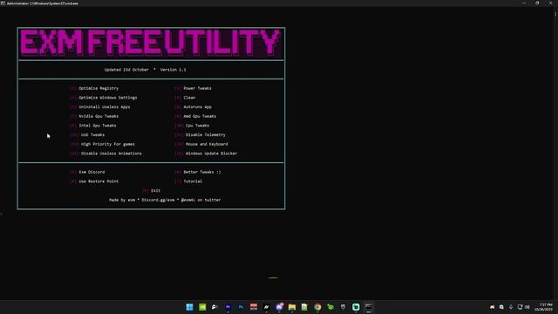This screenshot has height=314, width=558.
Task: Open the teal square taskbar app
Action: (x=356, y=307)
